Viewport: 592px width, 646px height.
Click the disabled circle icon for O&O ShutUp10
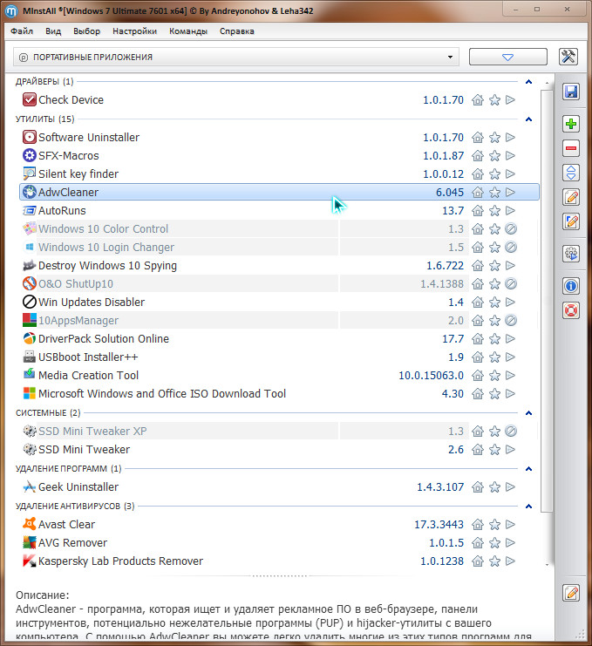(511, 284)
